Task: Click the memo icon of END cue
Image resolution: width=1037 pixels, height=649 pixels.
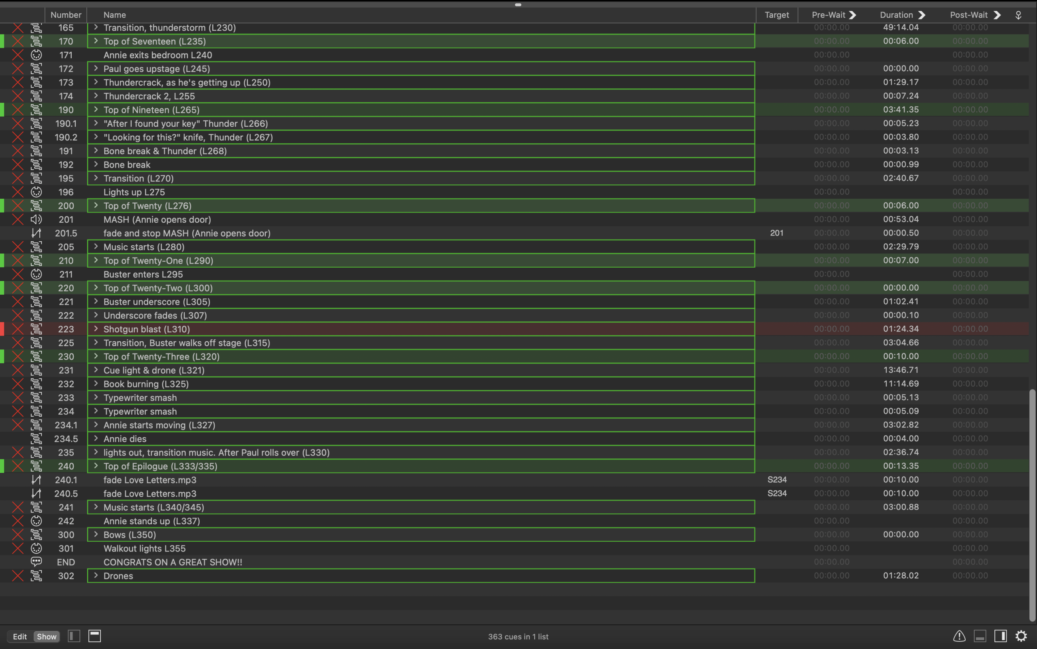Action: click(x=36, y=562)
